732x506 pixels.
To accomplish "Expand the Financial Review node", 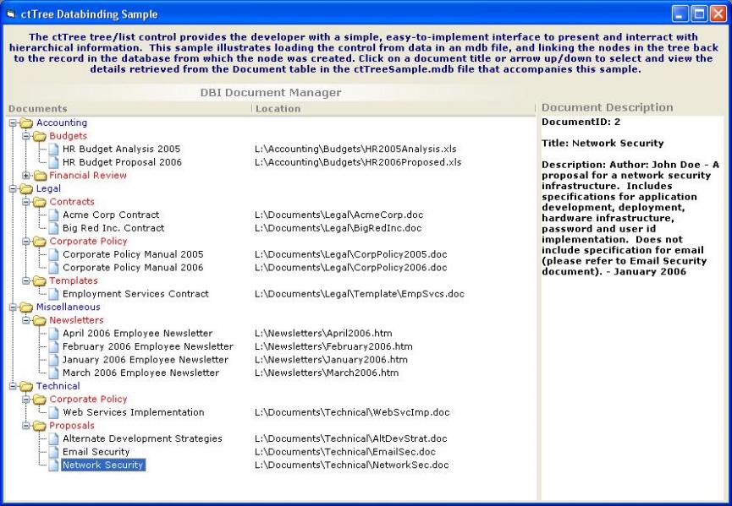I will pyautogui.click(x=27, y=175).
